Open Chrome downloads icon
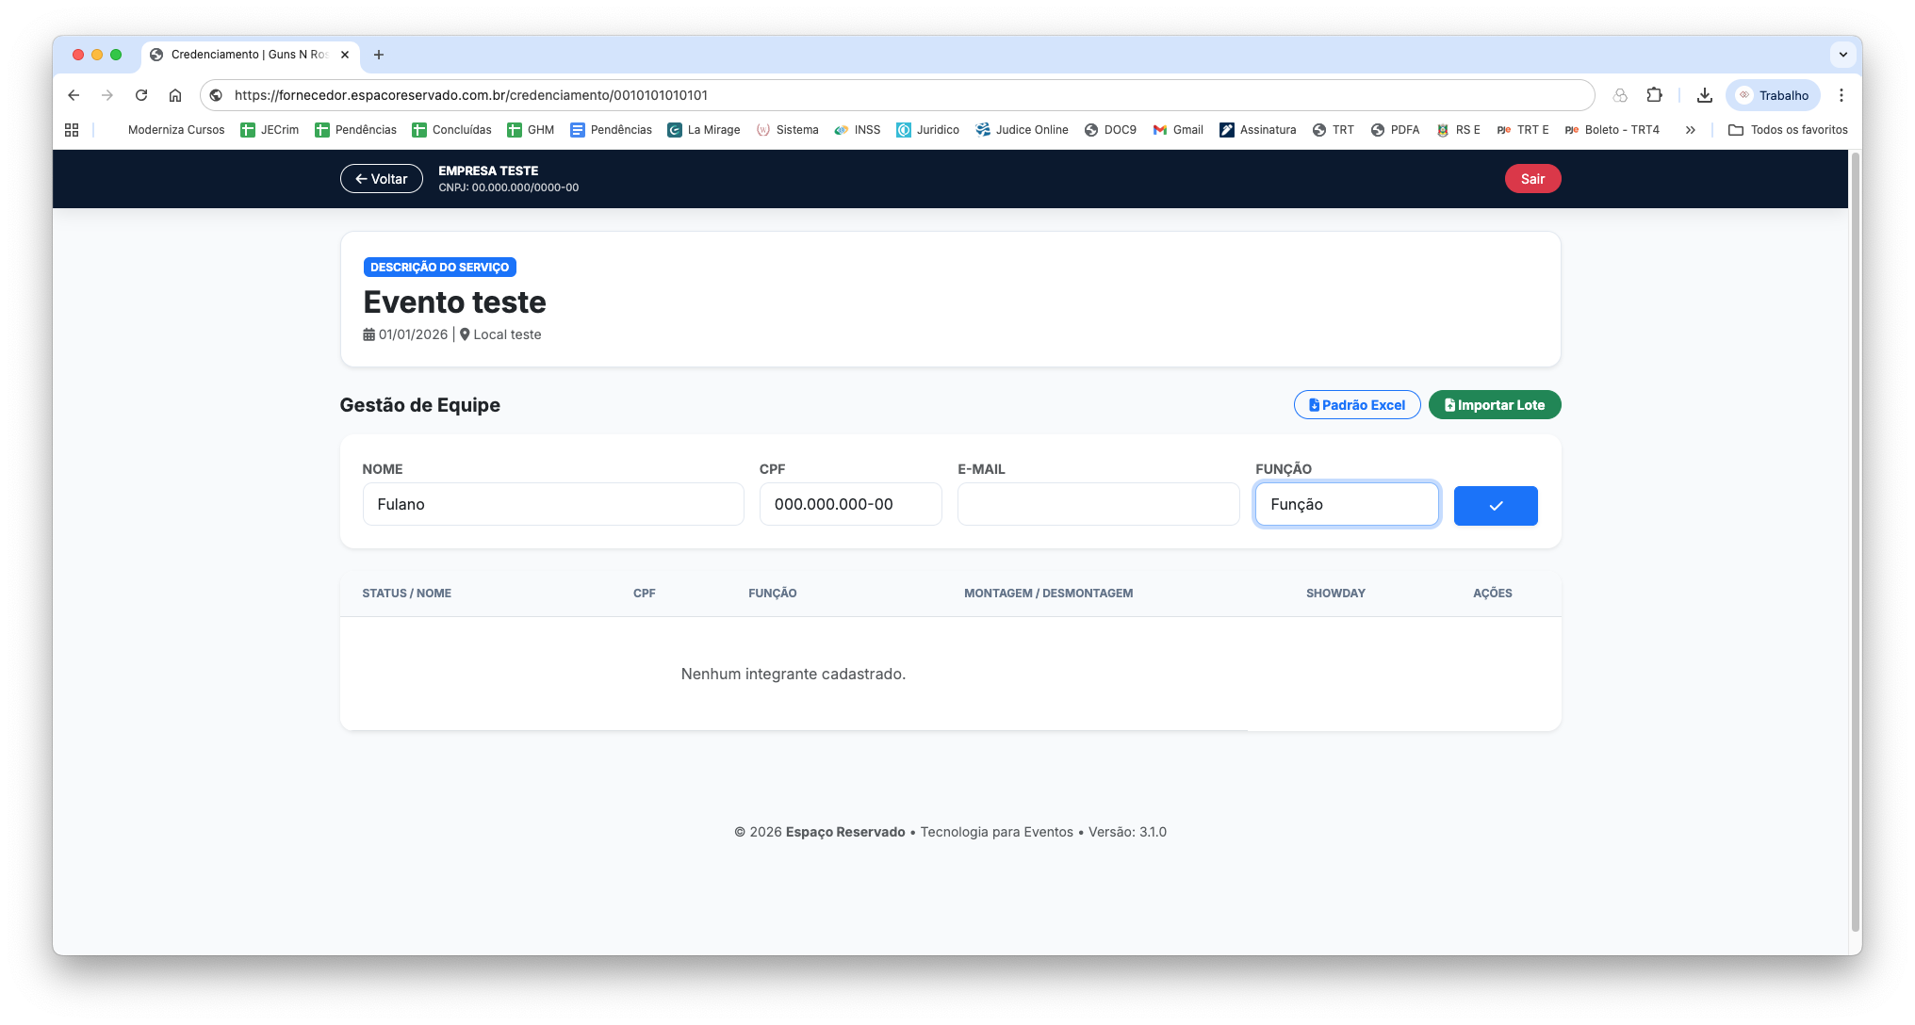Image resolution: width=1915 pixels, height=1025 pixels. (x=1704, y=95)
